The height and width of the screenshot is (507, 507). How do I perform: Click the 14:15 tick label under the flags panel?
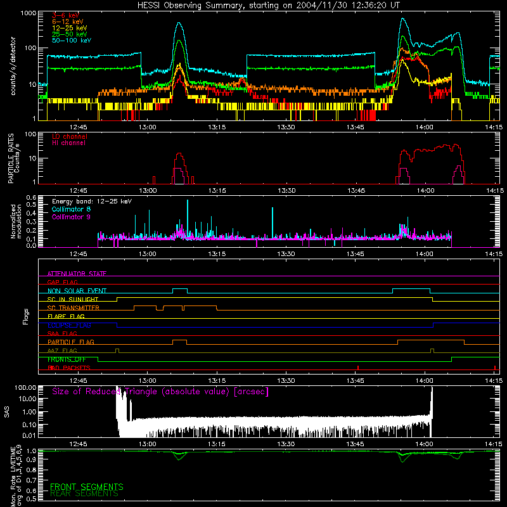click(x=494, y=381)
